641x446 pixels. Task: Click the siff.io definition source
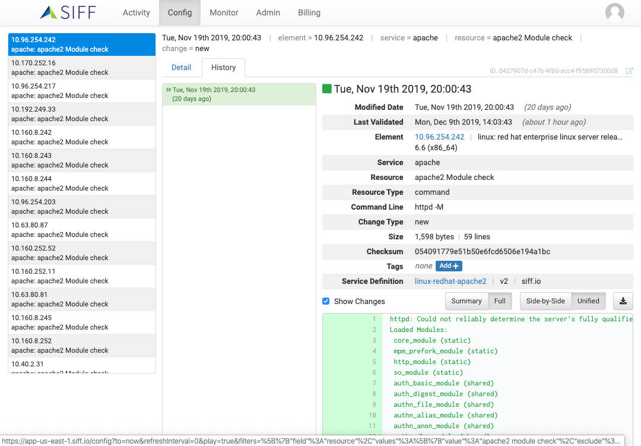[531, 281]
